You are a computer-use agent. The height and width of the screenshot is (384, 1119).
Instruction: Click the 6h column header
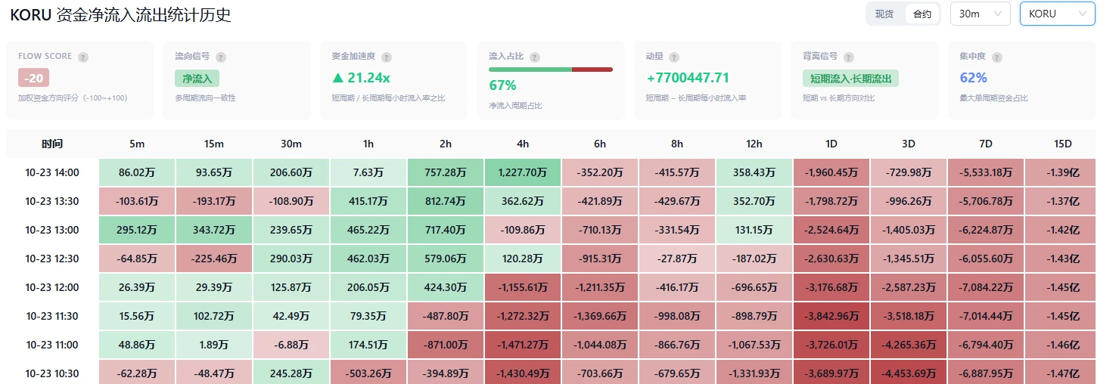(600, 144)
